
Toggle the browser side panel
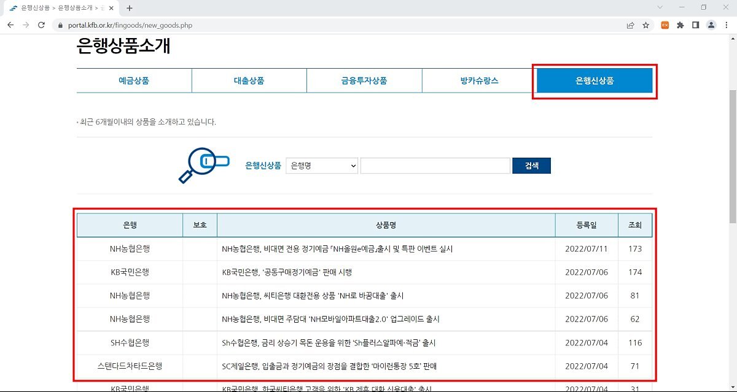coord(695,25)
